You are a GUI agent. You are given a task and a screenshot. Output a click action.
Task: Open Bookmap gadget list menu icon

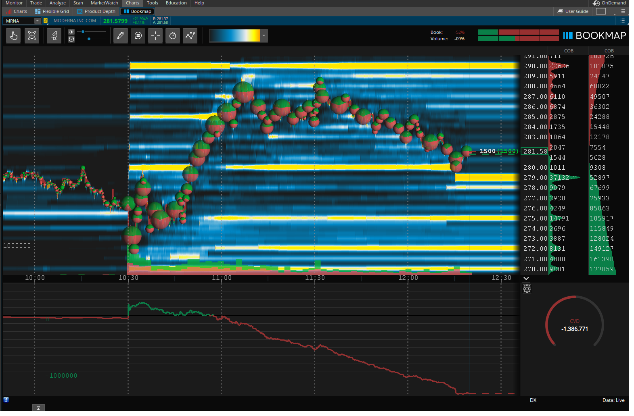(623, 21)
